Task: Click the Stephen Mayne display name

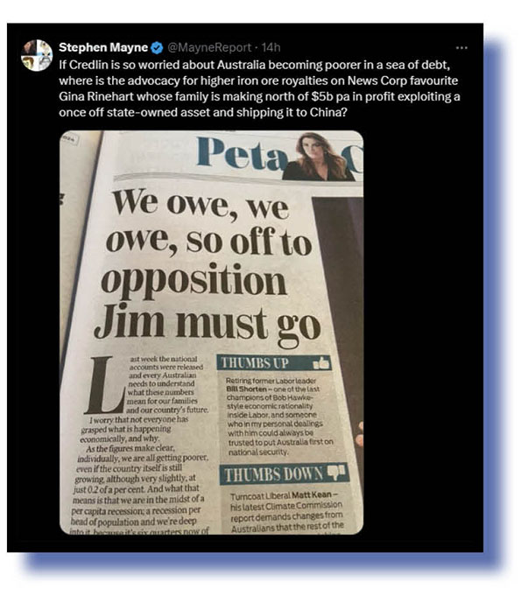Action: (x=103, y=47)
